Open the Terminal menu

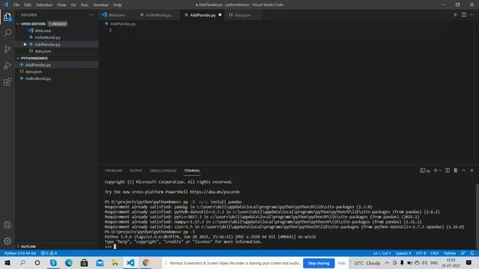pos(101,5)
